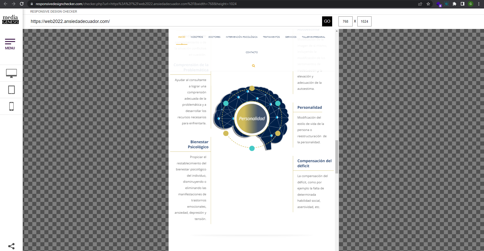This screenshot has width=484, height=251.
Task: Click the height field showing 1024
Action: point(364,21)
